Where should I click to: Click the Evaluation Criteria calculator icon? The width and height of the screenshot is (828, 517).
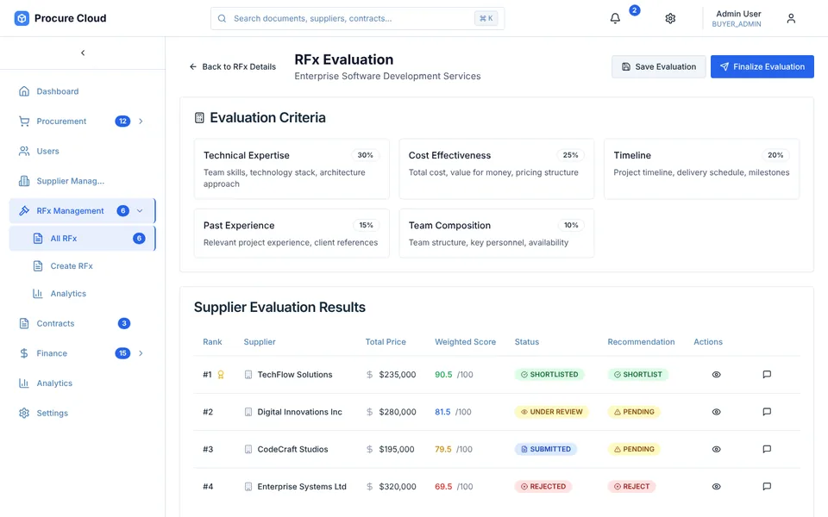click(x=199, y=118)
